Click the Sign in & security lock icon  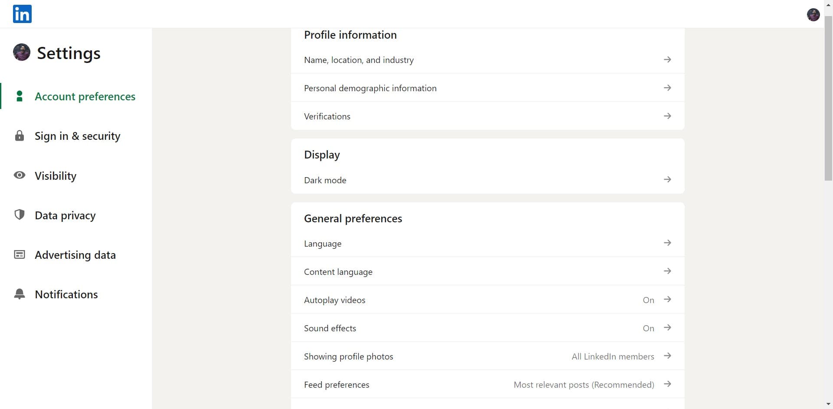19,135
